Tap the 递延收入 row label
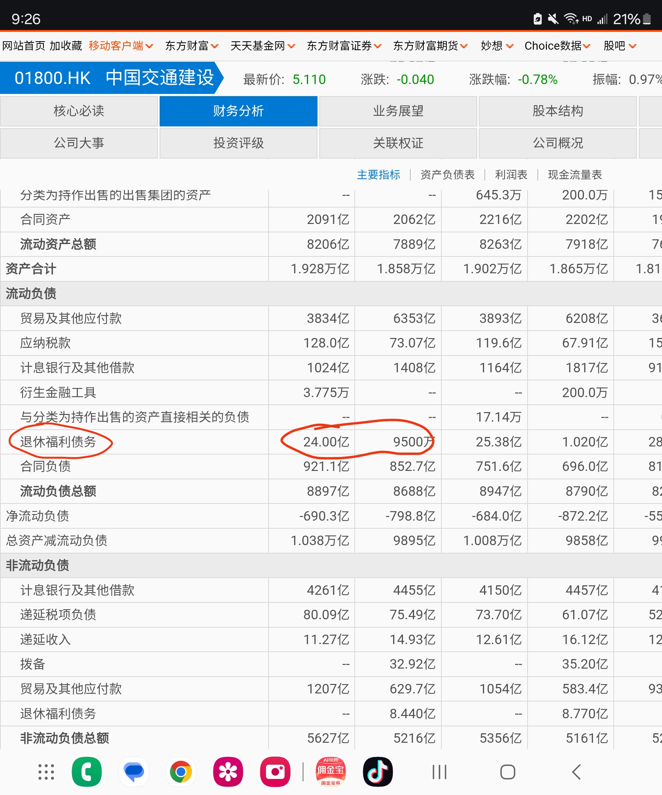The width and height of the screenshot is (662, 795). pos(45,639)
